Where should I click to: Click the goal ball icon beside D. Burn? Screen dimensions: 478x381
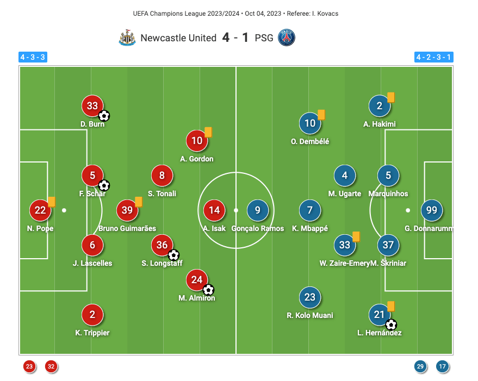(104, 115)
